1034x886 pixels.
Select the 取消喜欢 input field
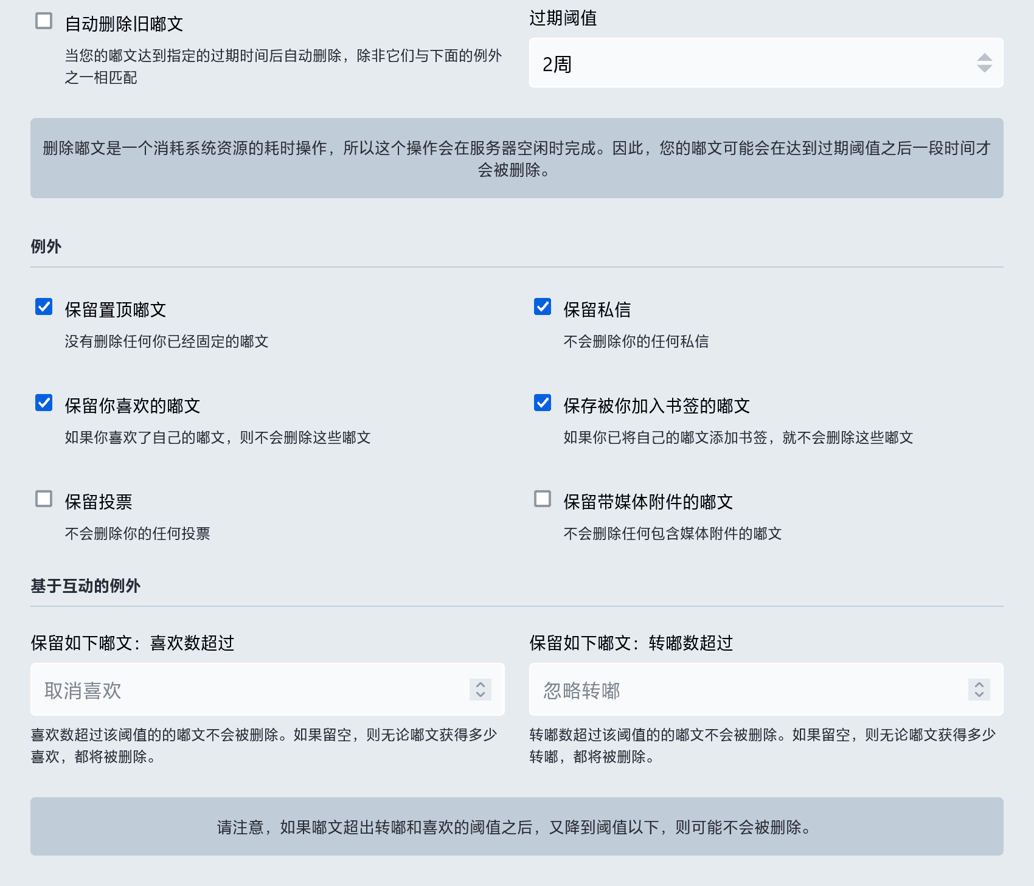pyautogui.click(x=243, y=689)
